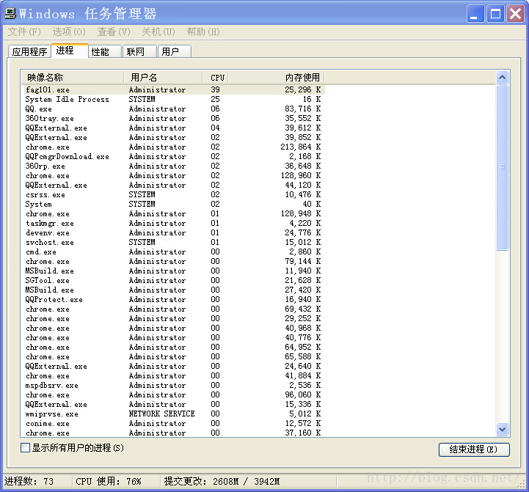Select QQExternal.exe using 15,336 K
This screenshot has height=492, width=529.
[172, 404]
